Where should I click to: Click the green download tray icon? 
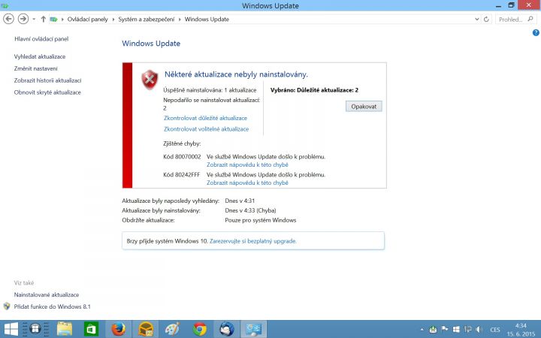[433, 330]
